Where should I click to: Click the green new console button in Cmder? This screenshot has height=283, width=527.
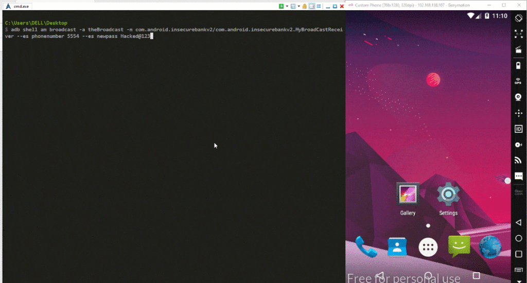(x=282, y=6)
